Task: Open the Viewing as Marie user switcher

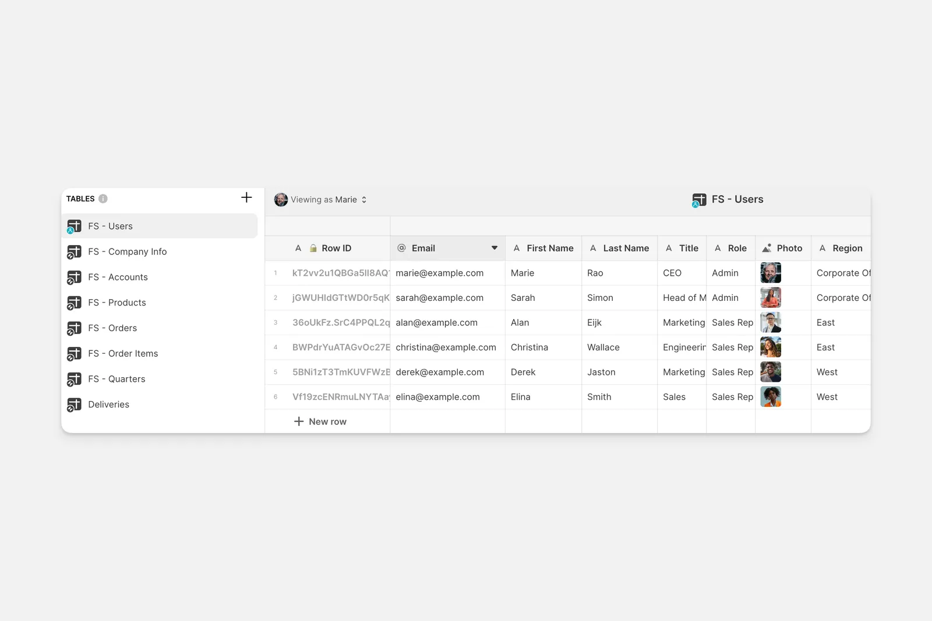Action: click(320, 200)
